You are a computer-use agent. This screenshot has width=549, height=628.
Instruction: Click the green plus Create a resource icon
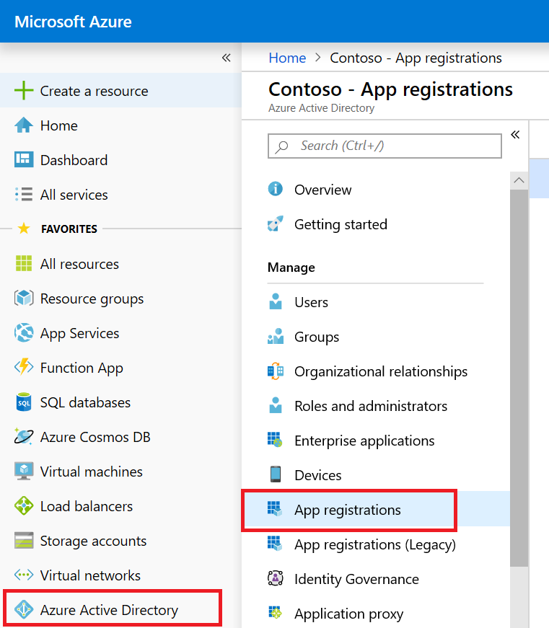(24, 91)
